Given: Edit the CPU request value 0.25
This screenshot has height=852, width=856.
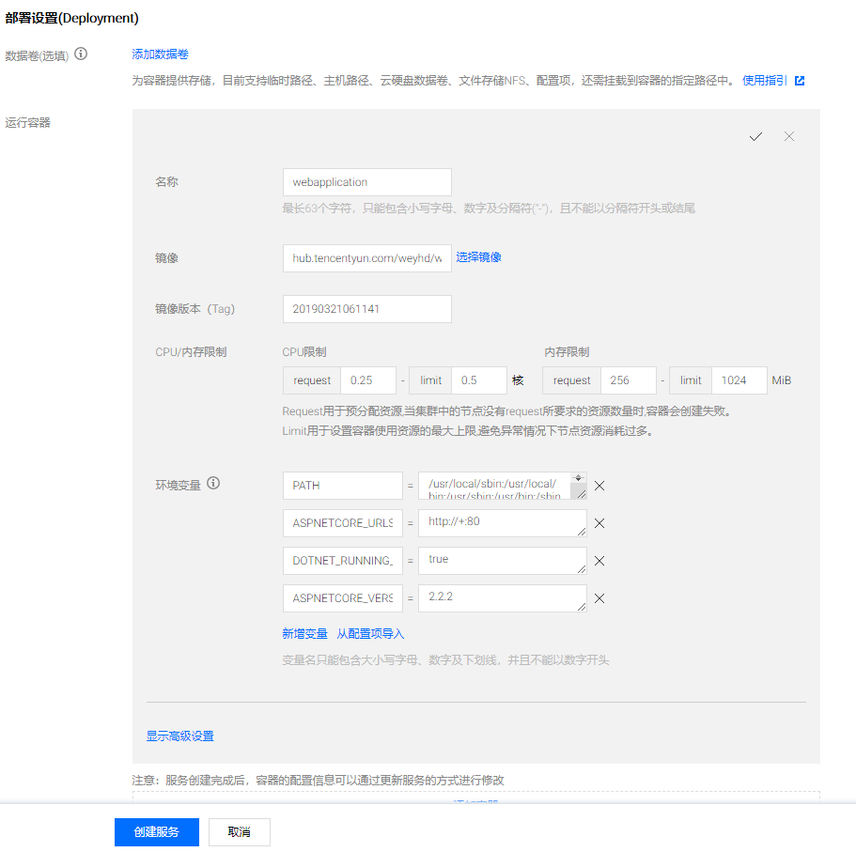Looking at the screenshot, I should pos(368,380).
